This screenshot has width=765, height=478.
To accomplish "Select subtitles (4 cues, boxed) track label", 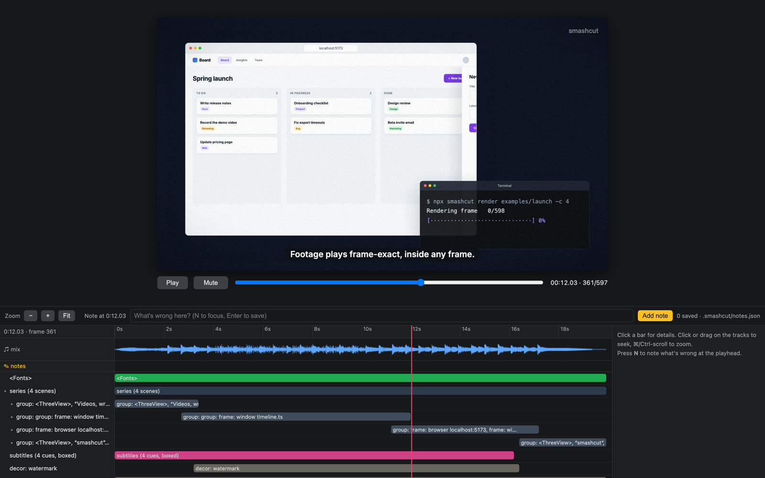I will coord(43,456).
